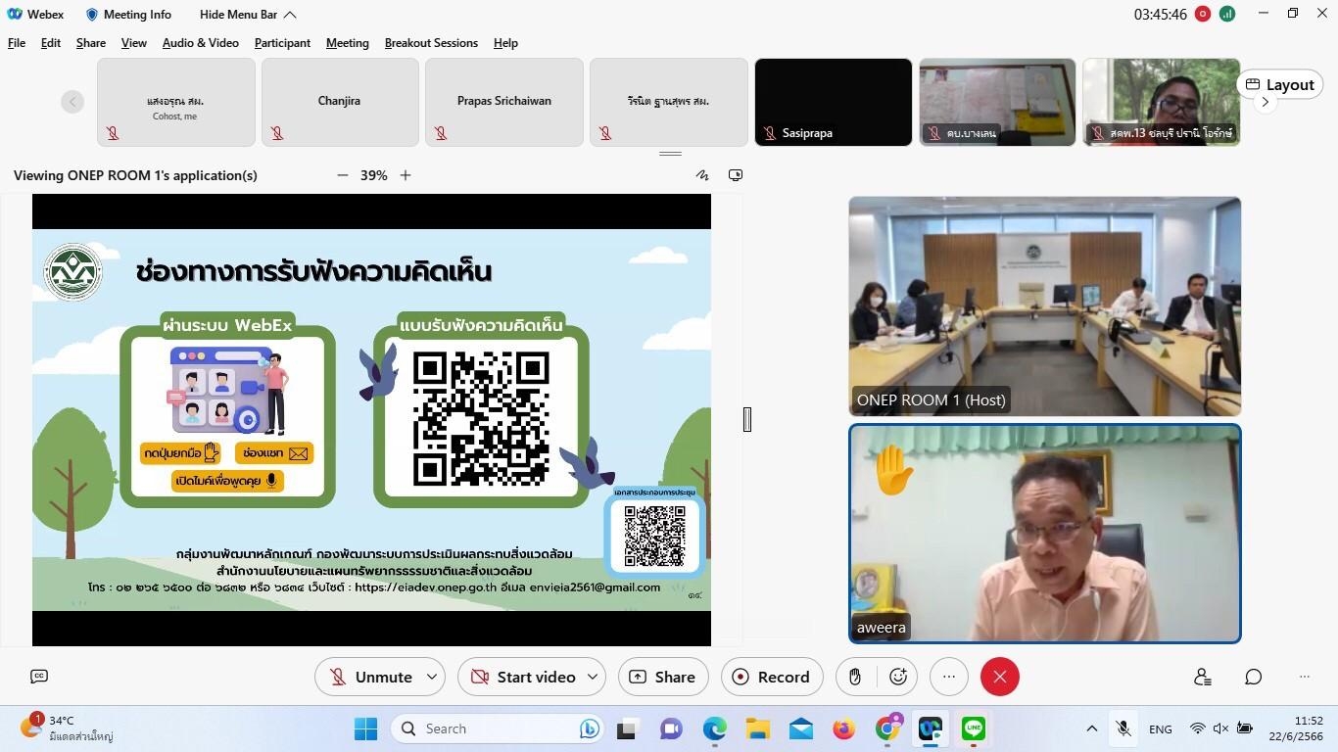
Task: Expand video options arrow next to Start video
Action: pos(592,677)
